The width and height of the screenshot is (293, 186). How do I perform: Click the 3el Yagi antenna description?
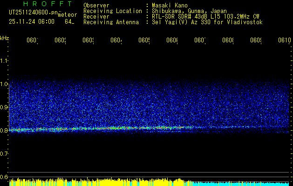pyautogui.click(x=207, y=22)
